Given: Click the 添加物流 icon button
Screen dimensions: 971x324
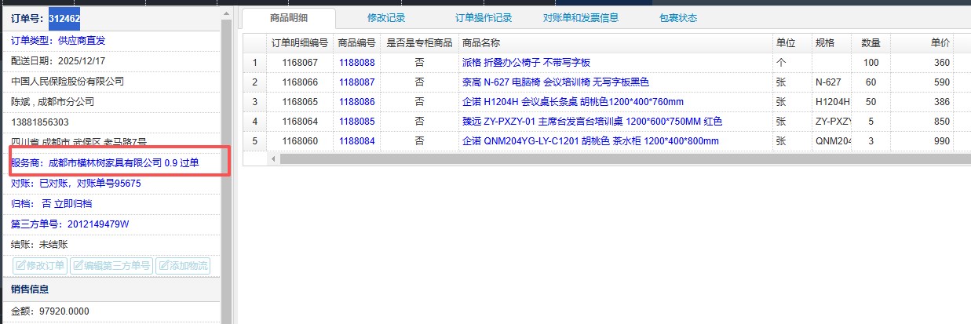Looking at the screenshot, I should [183, 266].
